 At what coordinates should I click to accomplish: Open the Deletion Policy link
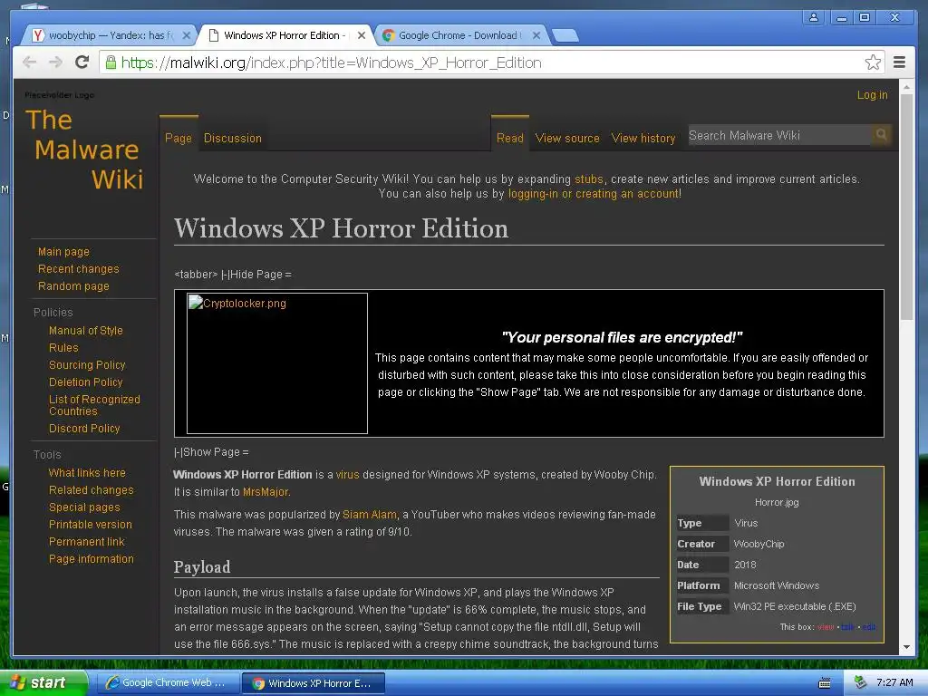(86, 382)
